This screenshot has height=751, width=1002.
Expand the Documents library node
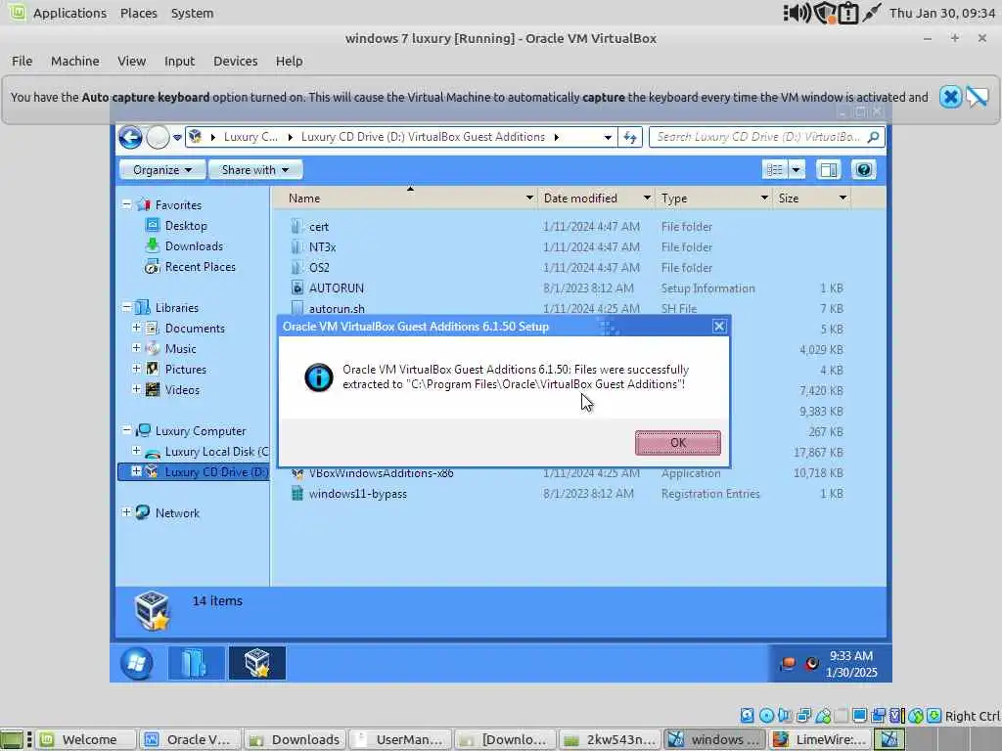coord(136,328)
